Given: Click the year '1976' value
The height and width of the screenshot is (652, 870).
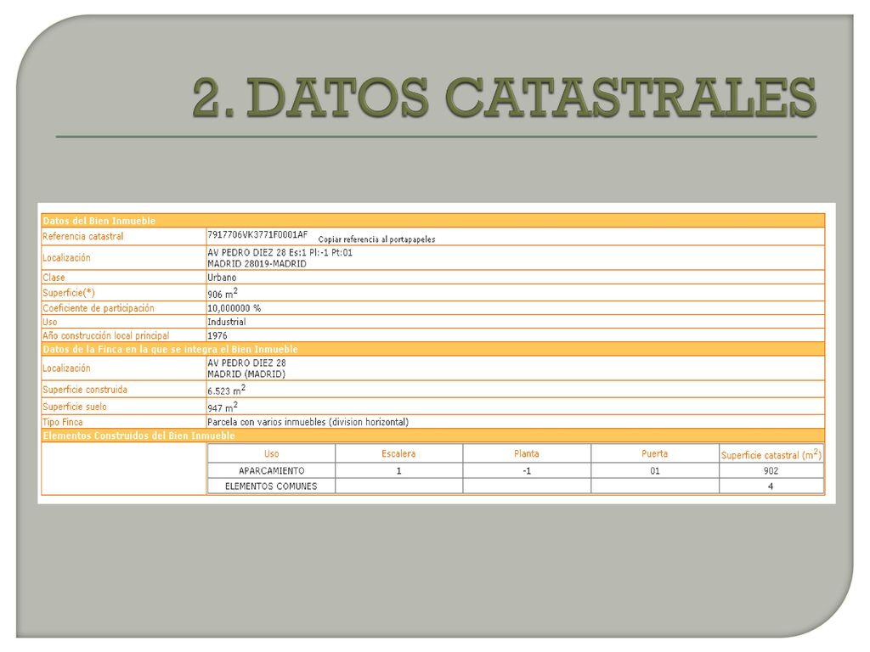Looking at the screenshot, I should (x=217, y=335).
